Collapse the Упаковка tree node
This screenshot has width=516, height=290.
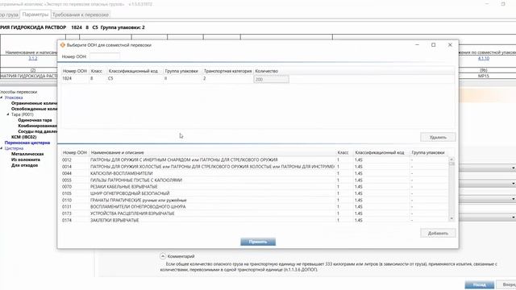tap(2, 97)
